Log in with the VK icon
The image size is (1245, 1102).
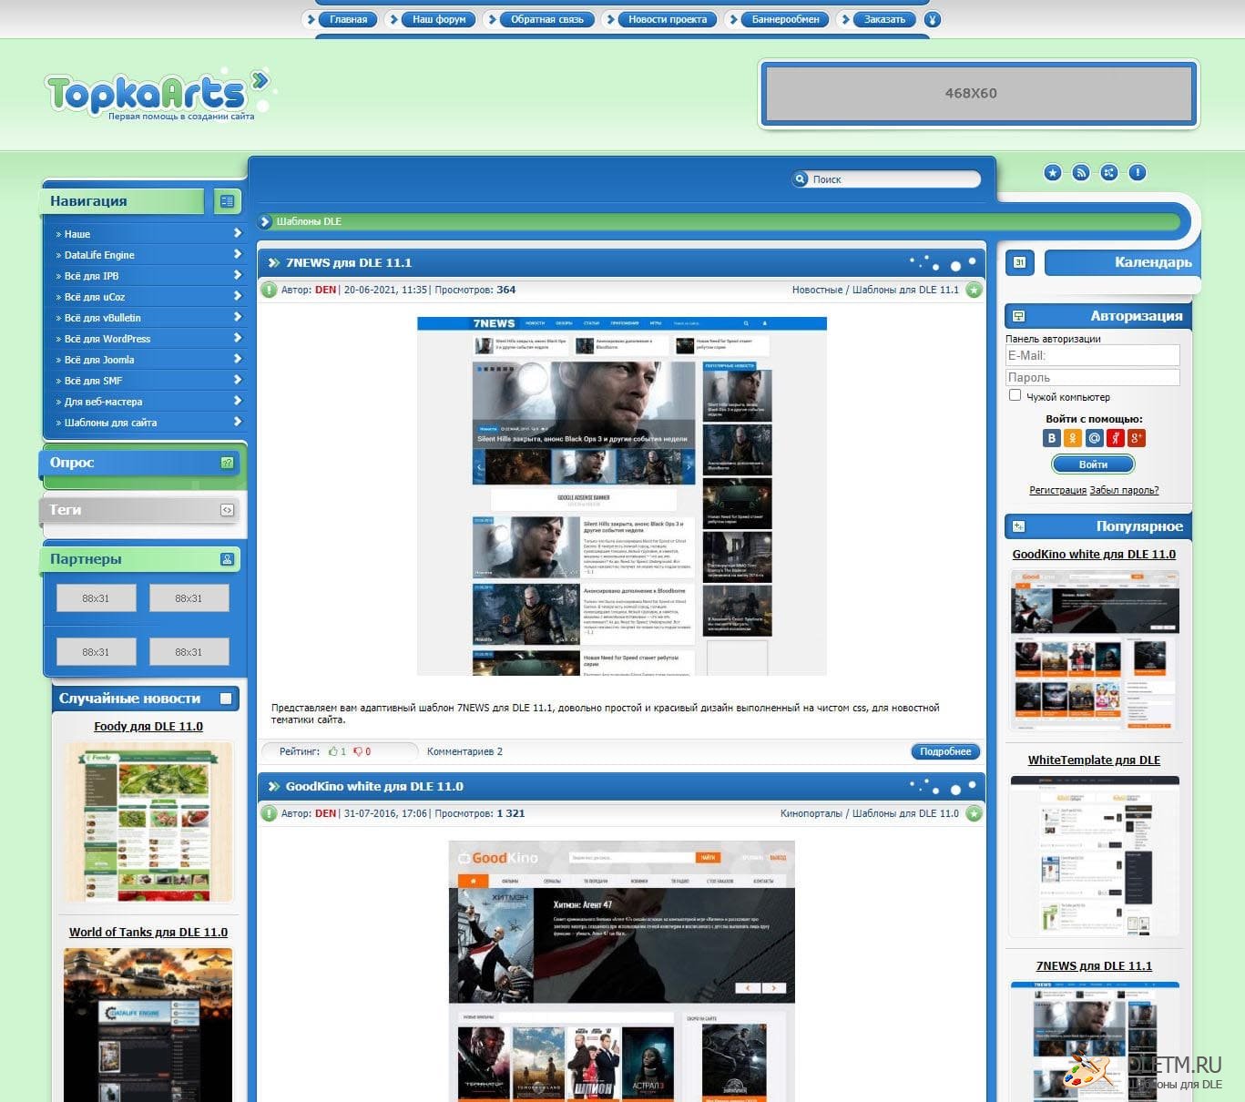(1052, 438)
